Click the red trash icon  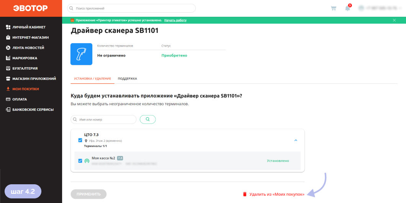(x=245, y=194)
